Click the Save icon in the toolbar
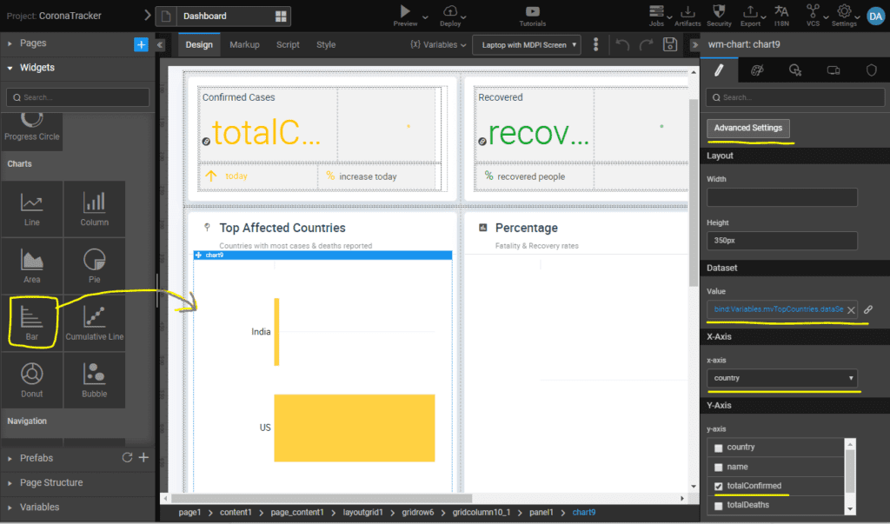 (x=669, y=44)
